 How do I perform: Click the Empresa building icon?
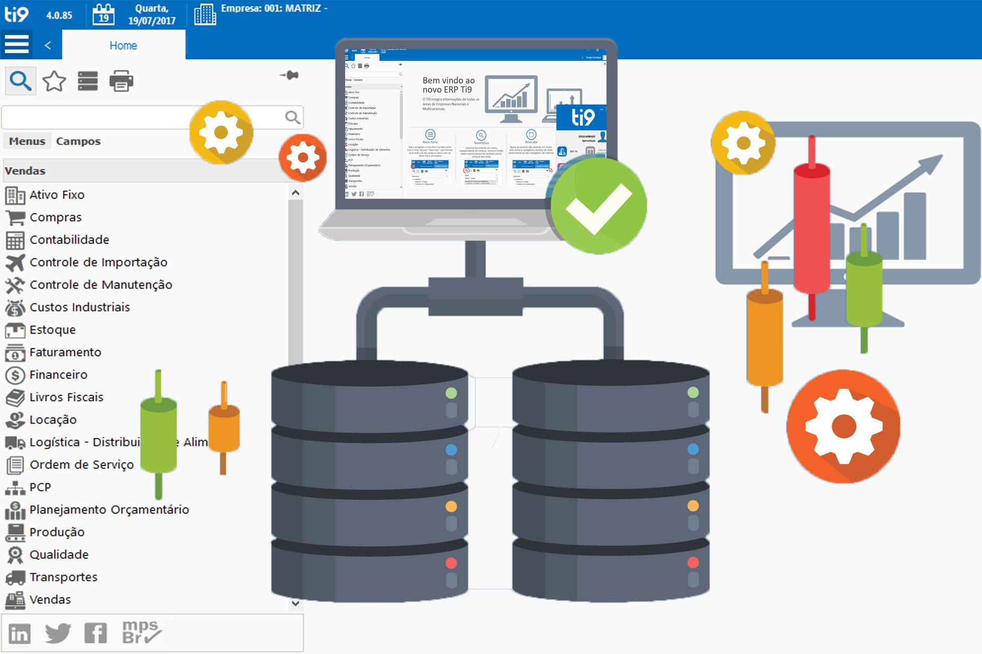click(x=205, y=14)
